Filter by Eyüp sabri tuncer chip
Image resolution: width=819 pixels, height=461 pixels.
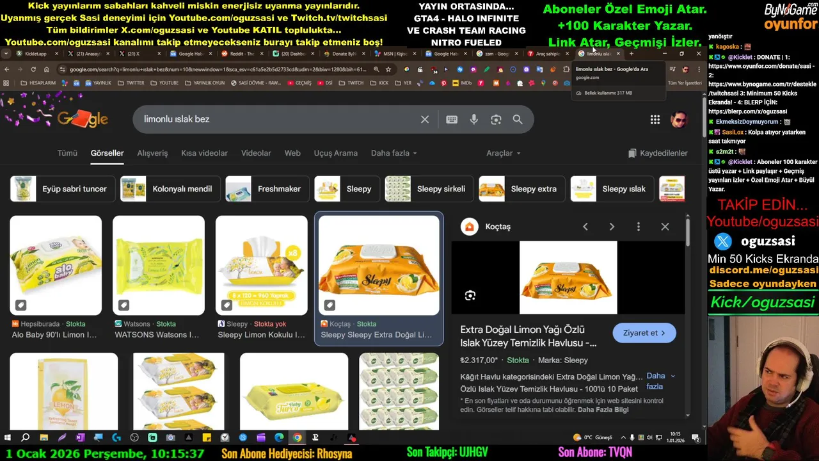(63, 189)
